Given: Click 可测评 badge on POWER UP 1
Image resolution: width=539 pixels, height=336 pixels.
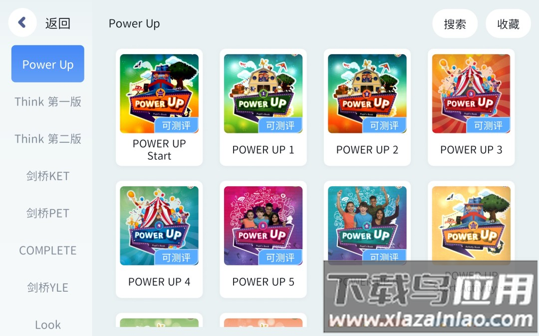Looking at the screenshot, I should click(x=280, y=125).
